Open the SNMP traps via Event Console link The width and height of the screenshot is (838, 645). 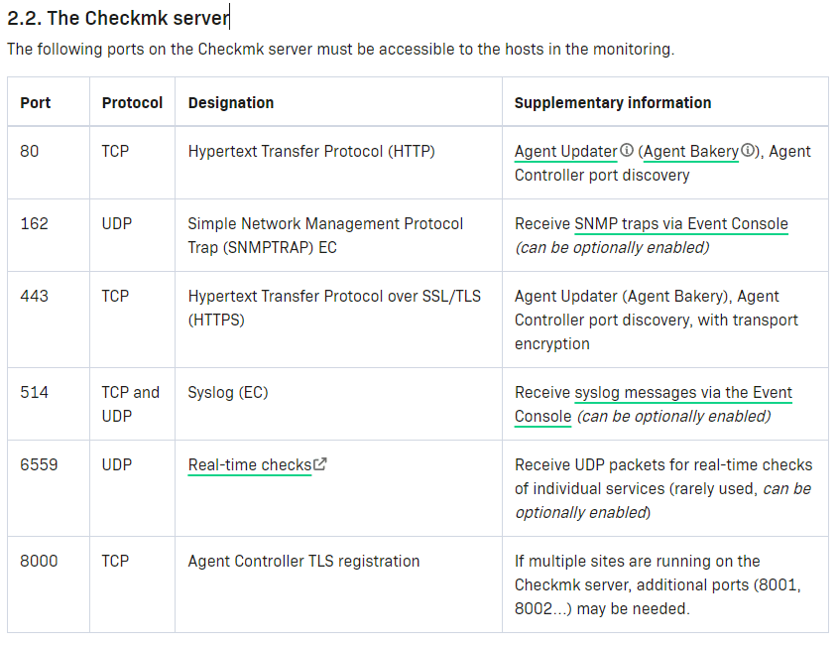[681, 224]
